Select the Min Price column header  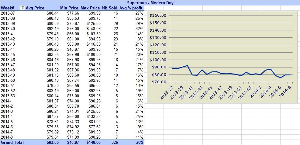(69, 8)
